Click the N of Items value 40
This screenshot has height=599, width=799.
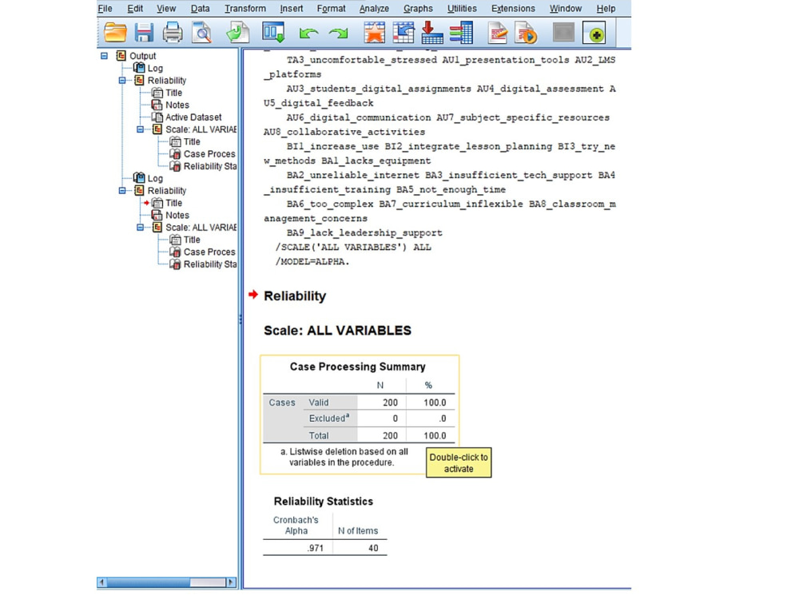(x=373, y=549)
